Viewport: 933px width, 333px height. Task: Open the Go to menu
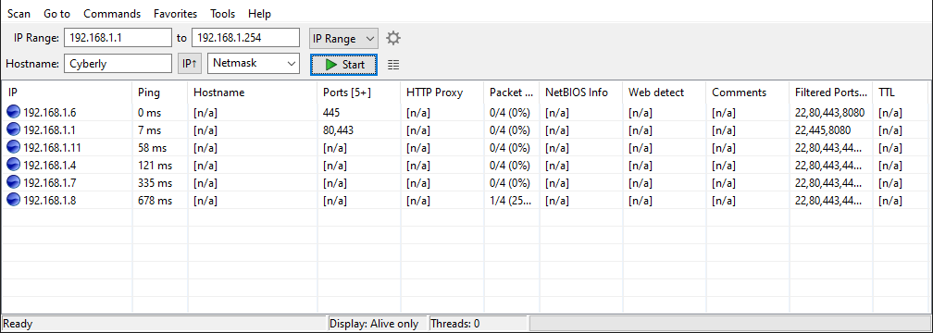(56, 14)
